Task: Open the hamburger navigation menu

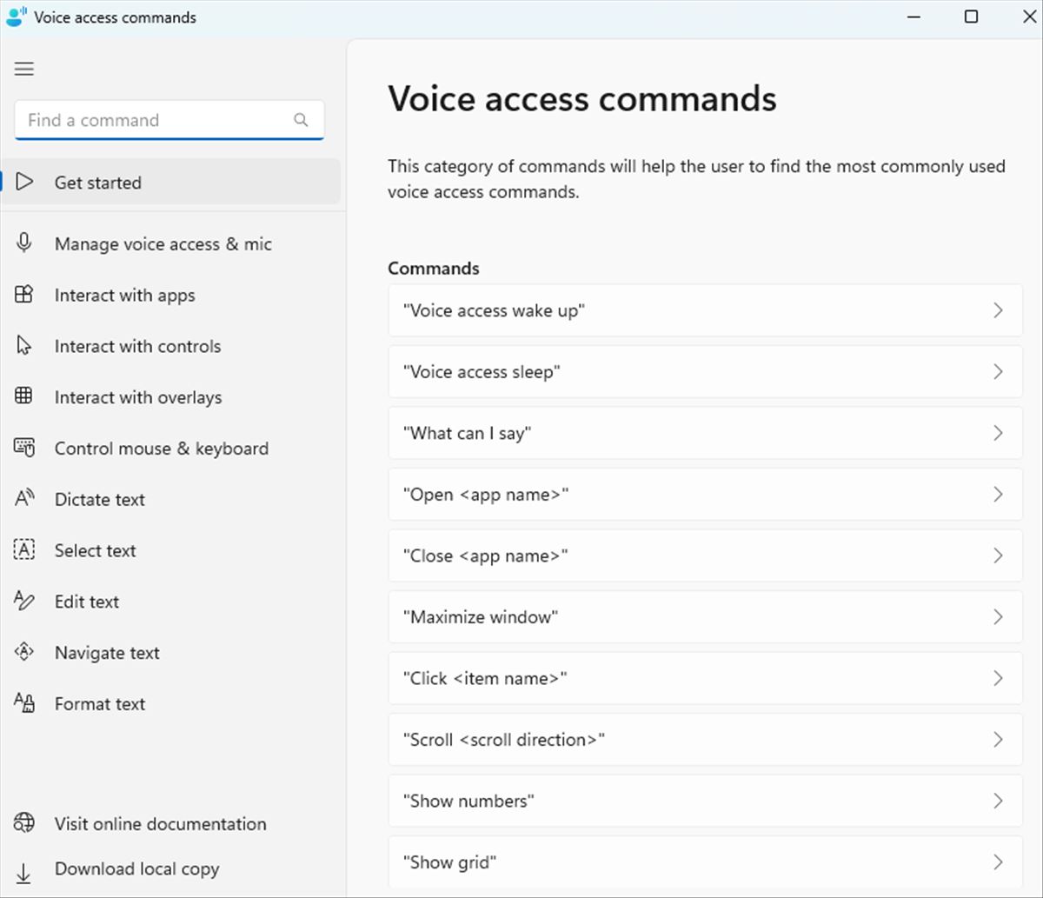Action: (23, 69)
